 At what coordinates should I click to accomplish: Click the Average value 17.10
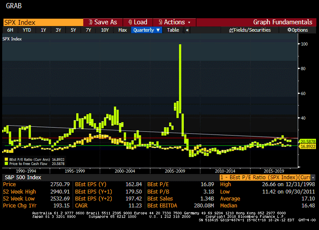[x=308, y=199]
